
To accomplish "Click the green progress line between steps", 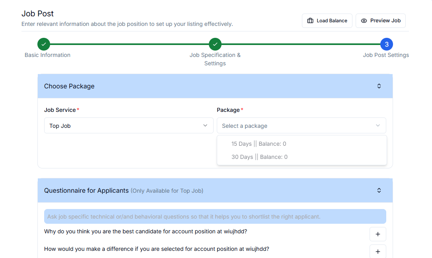I will [x=129, y=44].
